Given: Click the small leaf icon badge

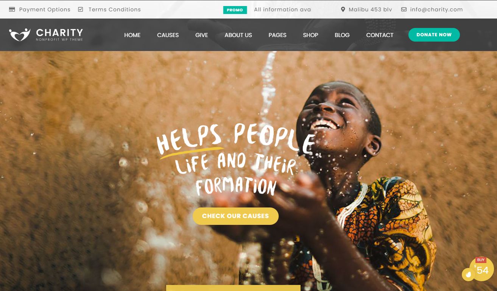Looking at the screenshot, I should pyautogui.click(x=468, y=274).
